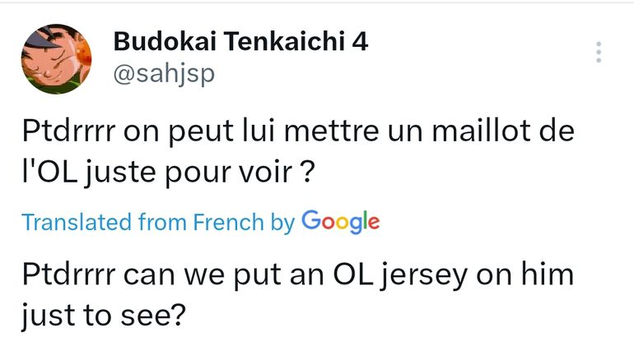Viewport: 634px width, 355px height.
Task: Click the Google logo in translation notice
Action: point(341,221)
